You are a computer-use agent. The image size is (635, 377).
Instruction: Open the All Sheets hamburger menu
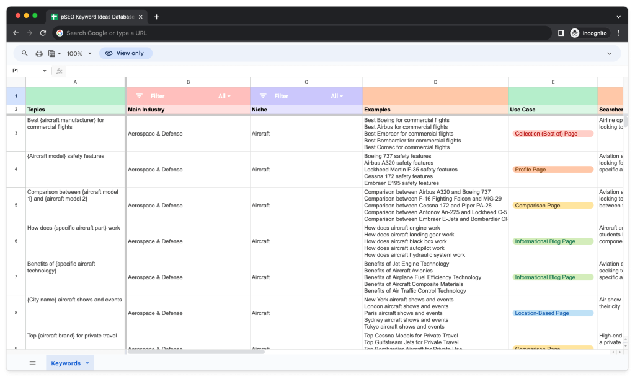click(x=32, y=362)
